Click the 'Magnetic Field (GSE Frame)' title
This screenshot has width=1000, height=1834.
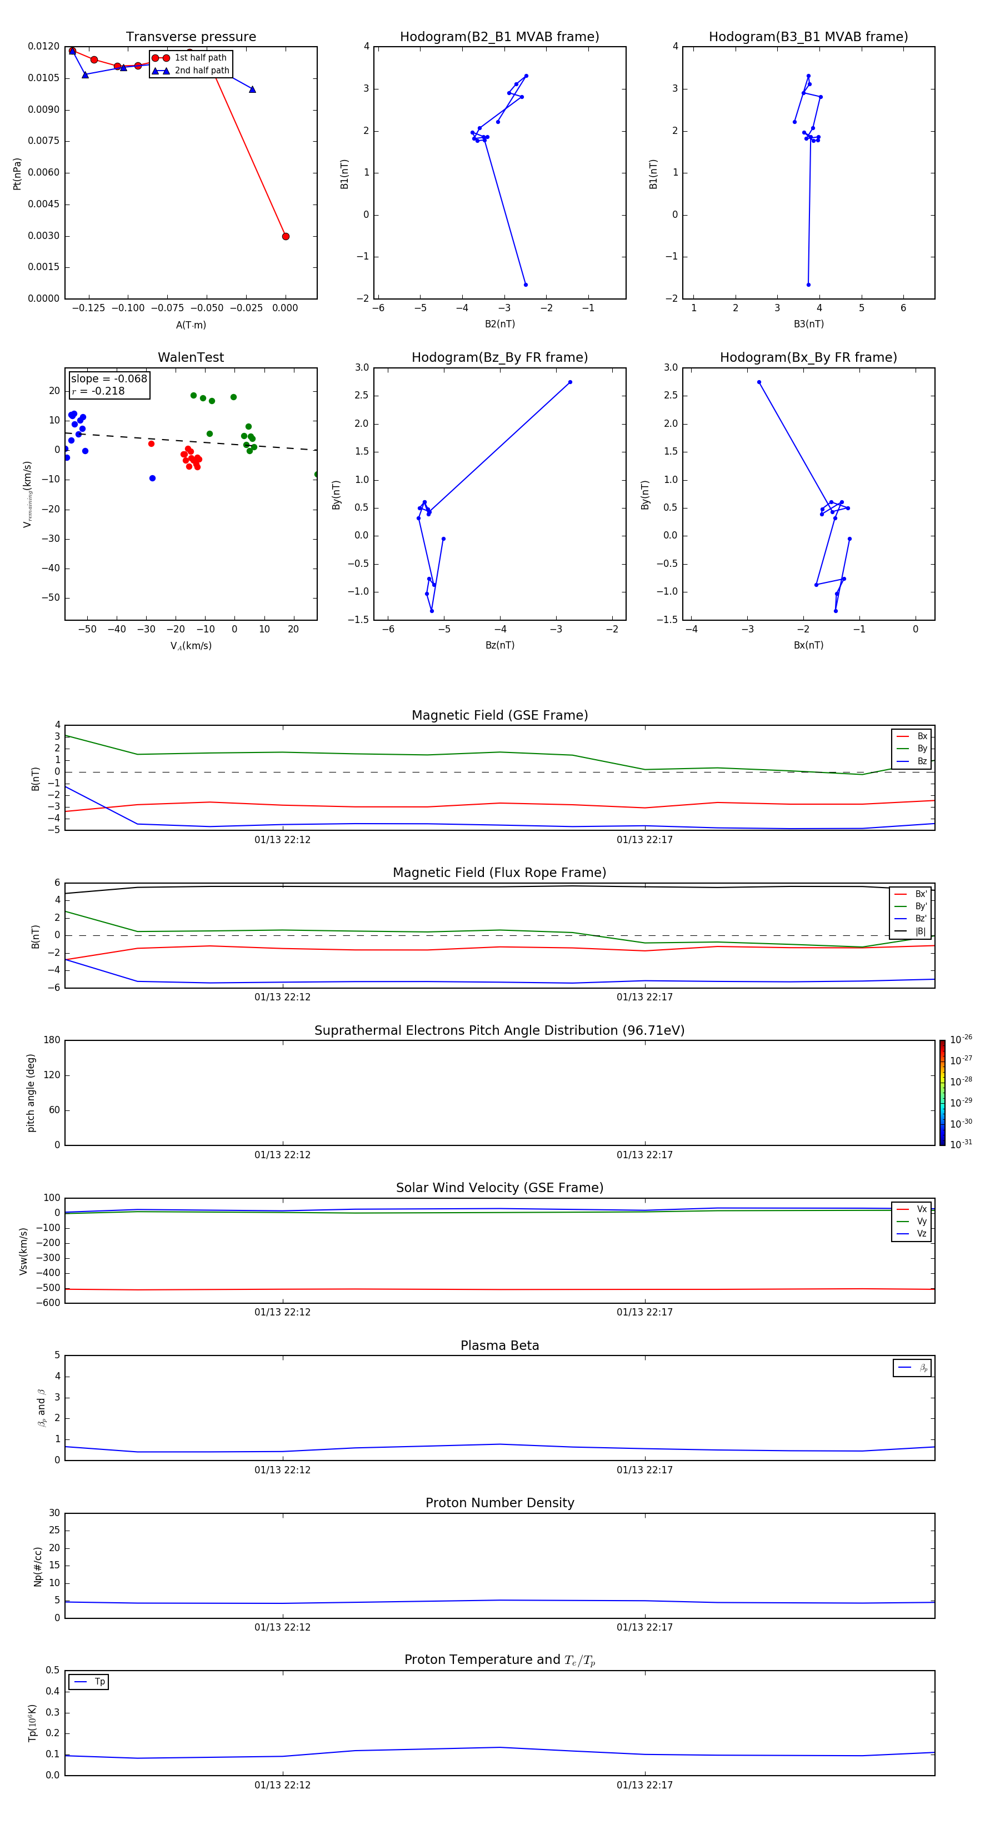499,715
